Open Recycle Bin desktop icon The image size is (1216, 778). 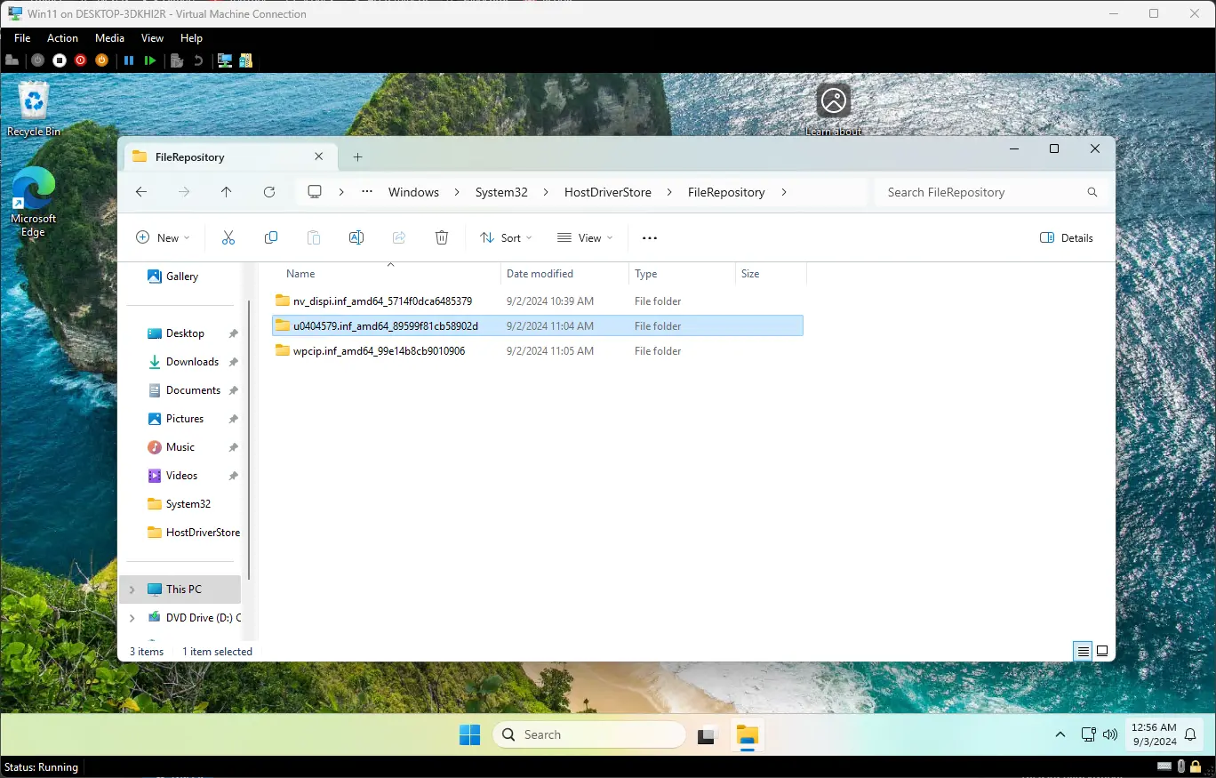[x=34, y=109]
